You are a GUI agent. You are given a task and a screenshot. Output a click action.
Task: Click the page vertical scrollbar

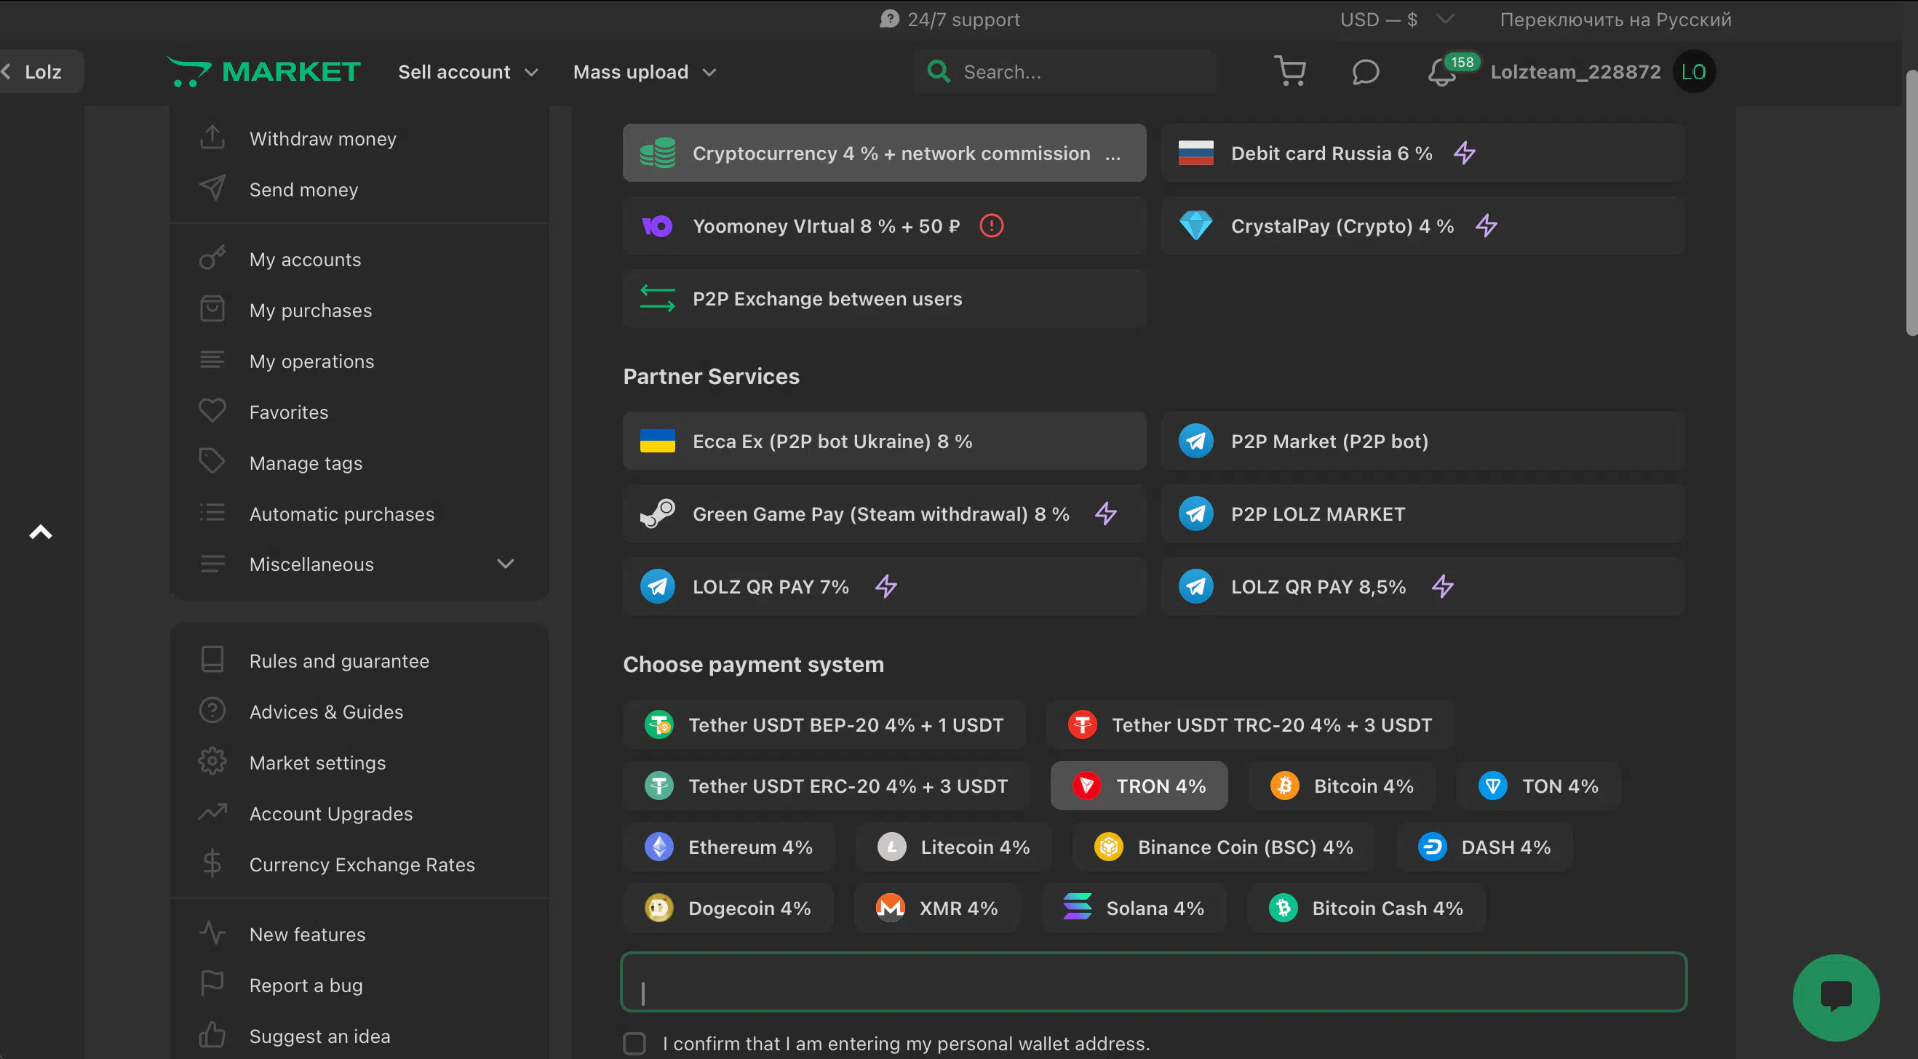coord(1911,202)
